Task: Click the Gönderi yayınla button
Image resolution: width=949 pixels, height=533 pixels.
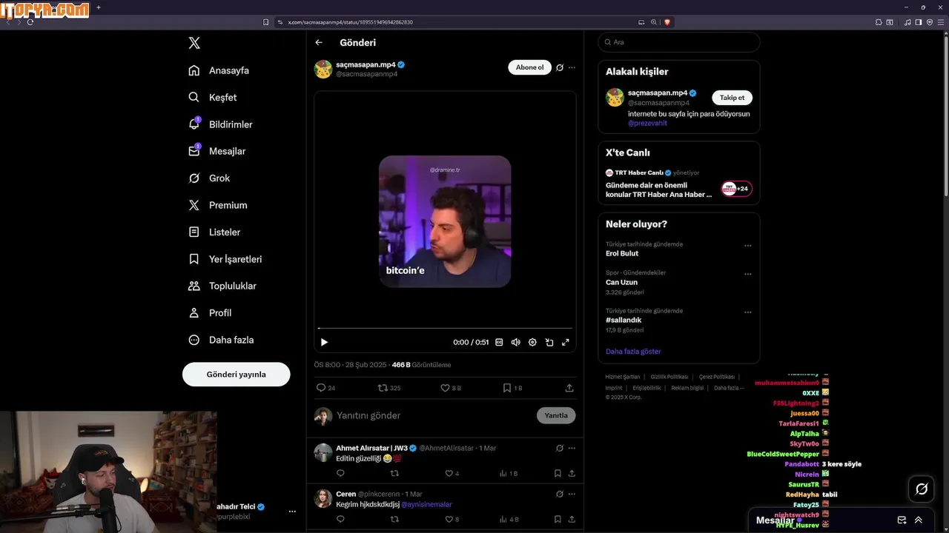Action: pos(236,375)
